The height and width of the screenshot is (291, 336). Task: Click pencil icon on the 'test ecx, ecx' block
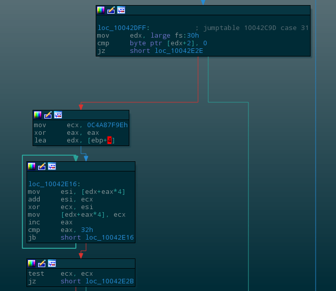click(x=42, y=264)
